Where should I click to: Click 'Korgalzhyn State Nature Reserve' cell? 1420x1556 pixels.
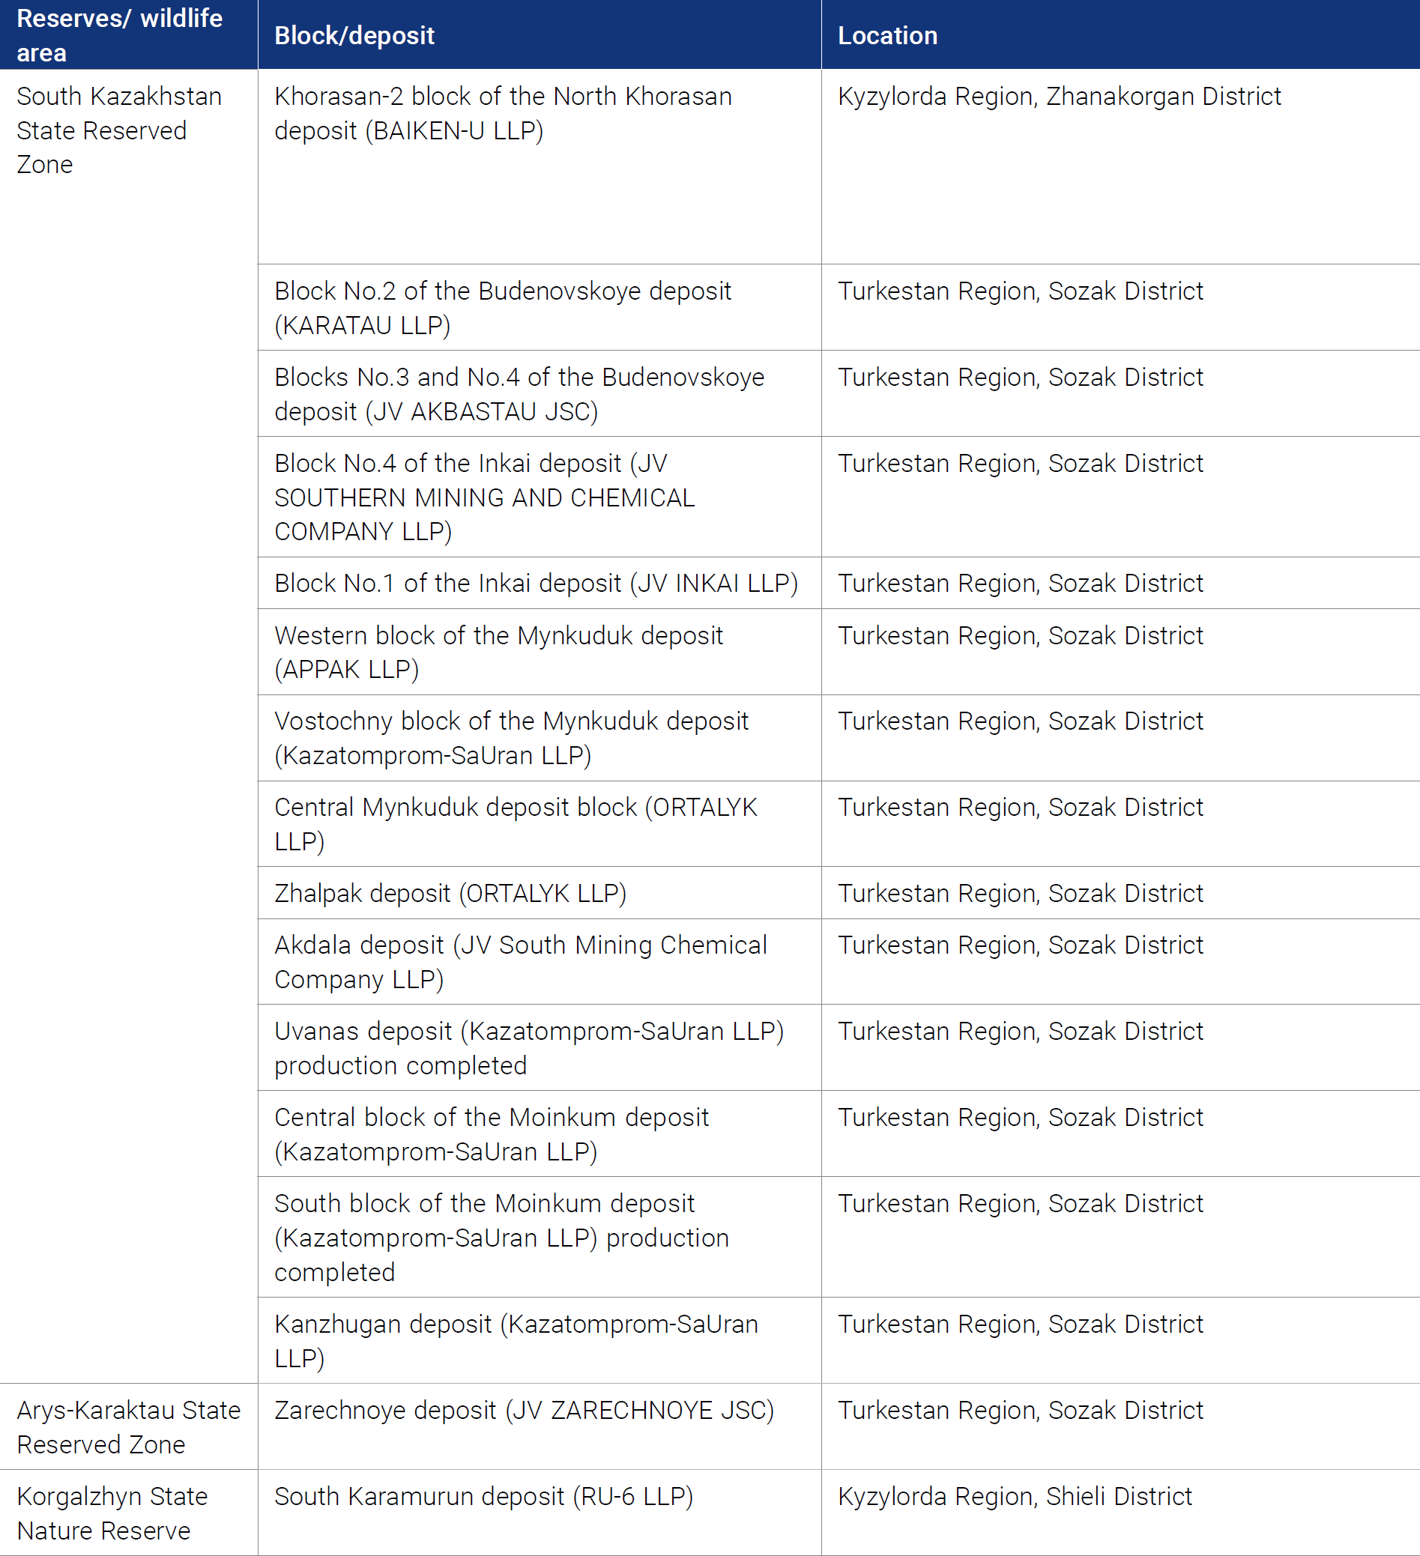click(128, 1513)
